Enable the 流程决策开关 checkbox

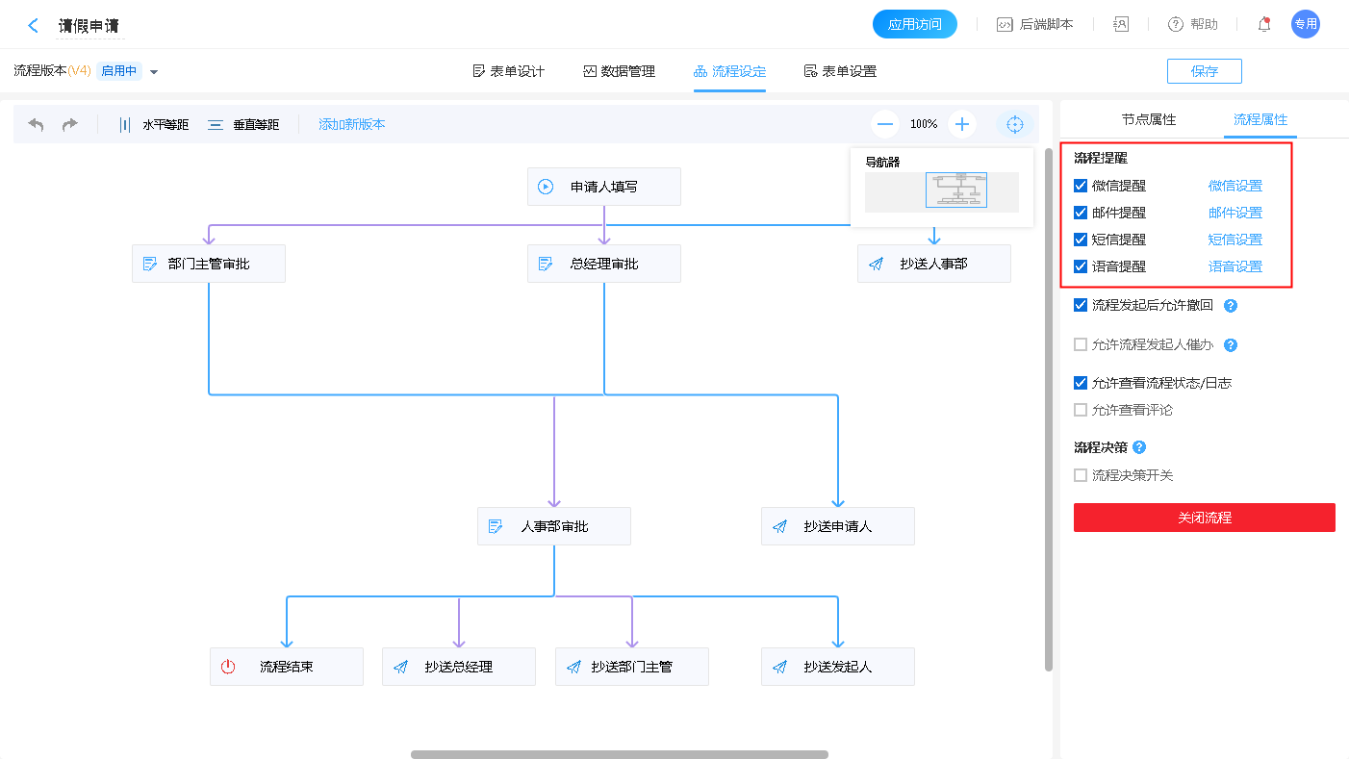pyautogui.click(x=1081, y=475)
